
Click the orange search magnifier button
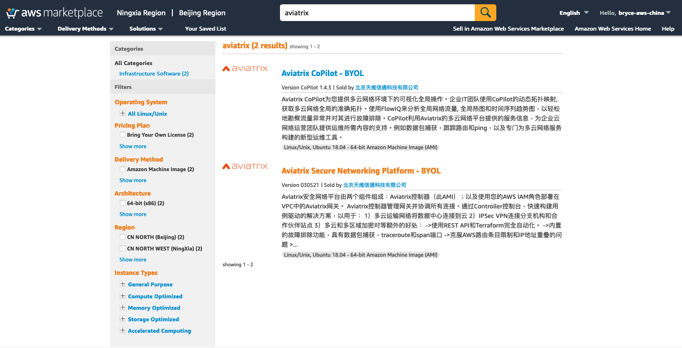click(x=485, y=12)
